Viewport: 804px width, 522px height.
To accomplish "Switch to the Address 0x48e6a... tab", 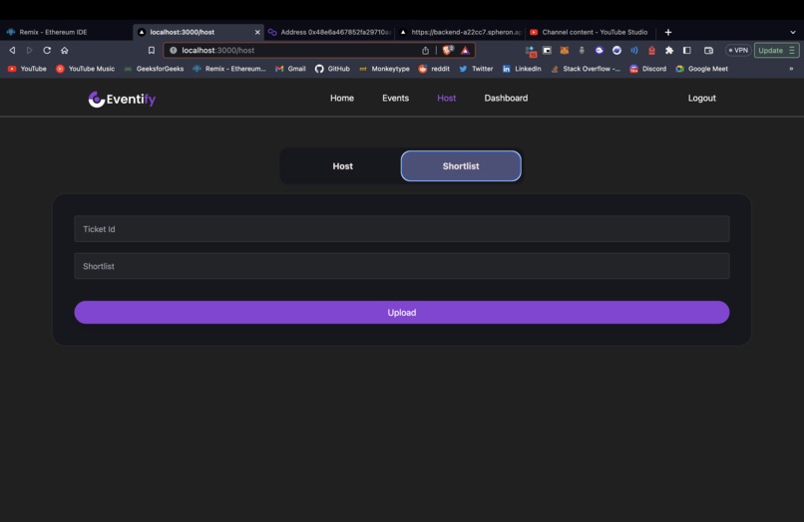I will click(329, 32).
